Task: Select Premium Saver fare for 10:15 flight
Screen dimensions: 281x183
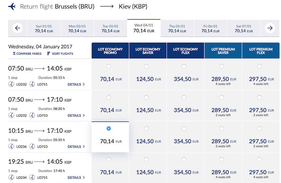Action: [x=222, y=128]
